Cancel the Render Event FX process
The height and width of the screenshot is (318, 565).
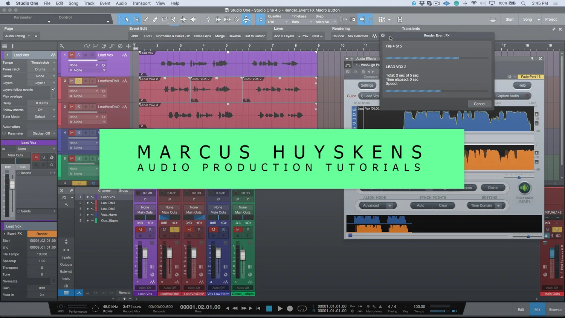[x=479, y=104]
